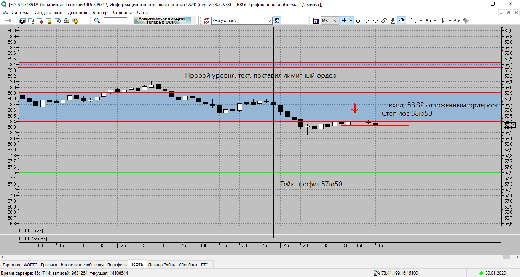Switch to the Графики tab
Screen dimensions: 520x277
[49, 265]
